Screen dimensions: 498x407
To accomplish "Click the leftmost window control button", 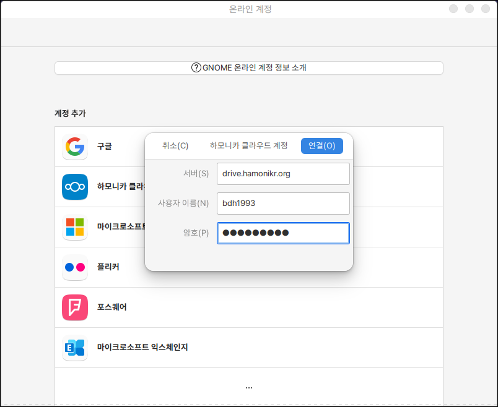I will coord(454,9).
